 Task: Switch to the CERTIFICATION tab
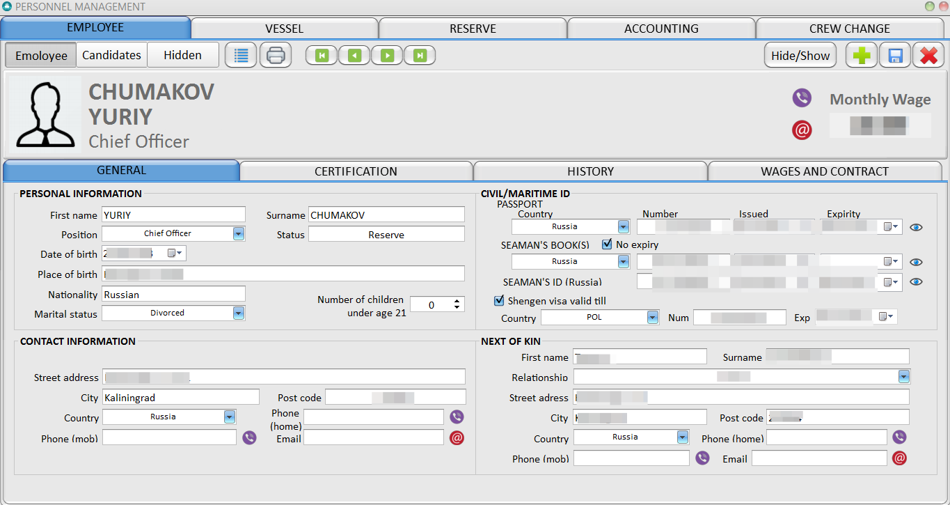tap(356, 171)
